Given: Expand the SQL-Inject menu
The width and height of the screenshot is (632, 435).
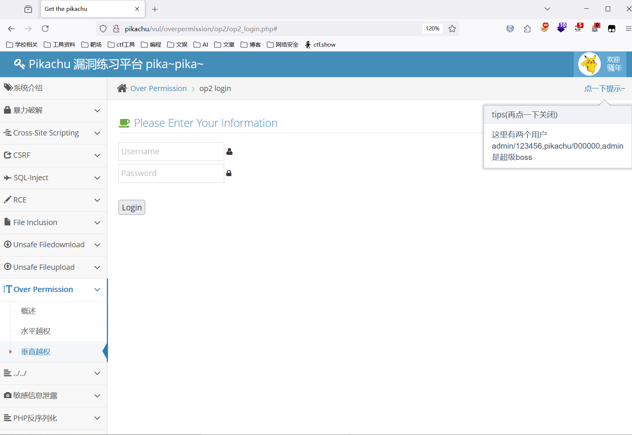Looking at the screenshot, I should click(x=53, y=178).
